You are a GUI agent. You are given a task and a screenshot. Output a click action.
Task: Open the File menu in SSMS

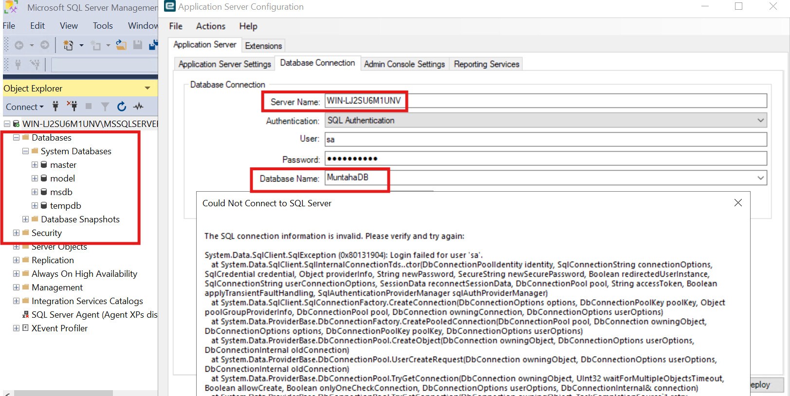pos(9,26)
